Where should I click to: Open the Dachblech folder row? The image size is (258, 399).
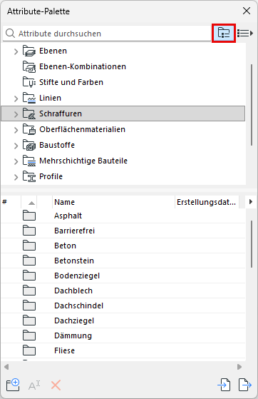tap(123, 291)
